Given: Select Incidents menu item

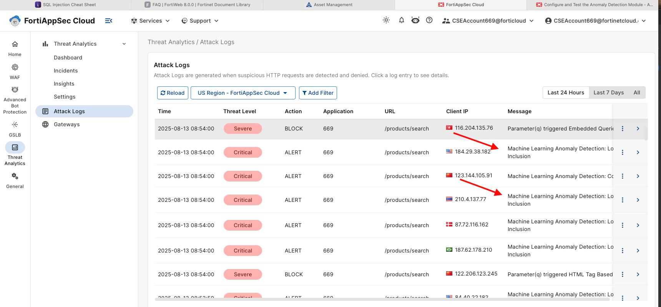Looking at the screenshot, I should click(x=66, y=71).
